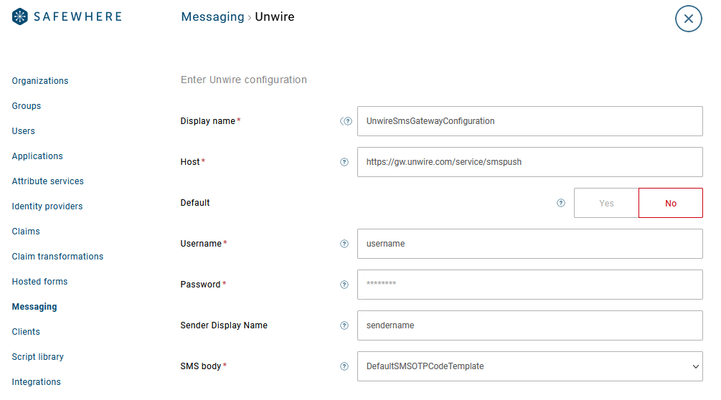This screenshot has height=400, width=721.
Task: Click the Safewhere snowflake logo icon
Action: coord(20,16)
